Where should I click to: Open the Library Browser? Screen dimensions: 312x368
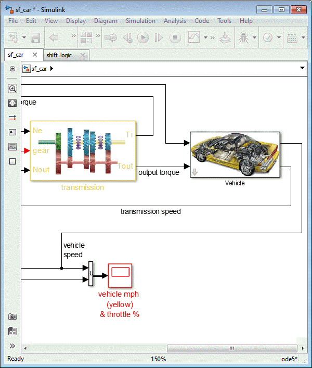[x=86, y=37]
